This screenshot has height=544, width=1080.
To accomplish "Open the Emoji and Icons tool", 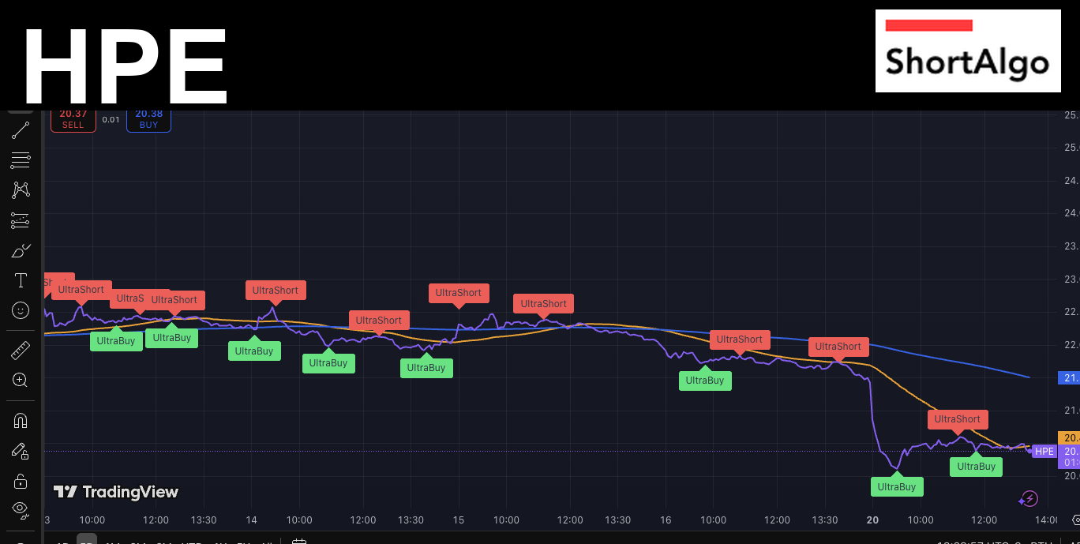I will (21, 311).
